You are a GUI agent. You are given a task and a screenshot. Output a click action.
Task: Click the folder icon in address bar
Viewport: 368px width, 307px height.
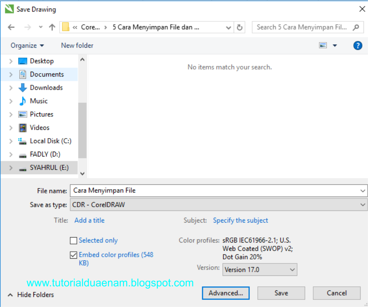[66, 27]
